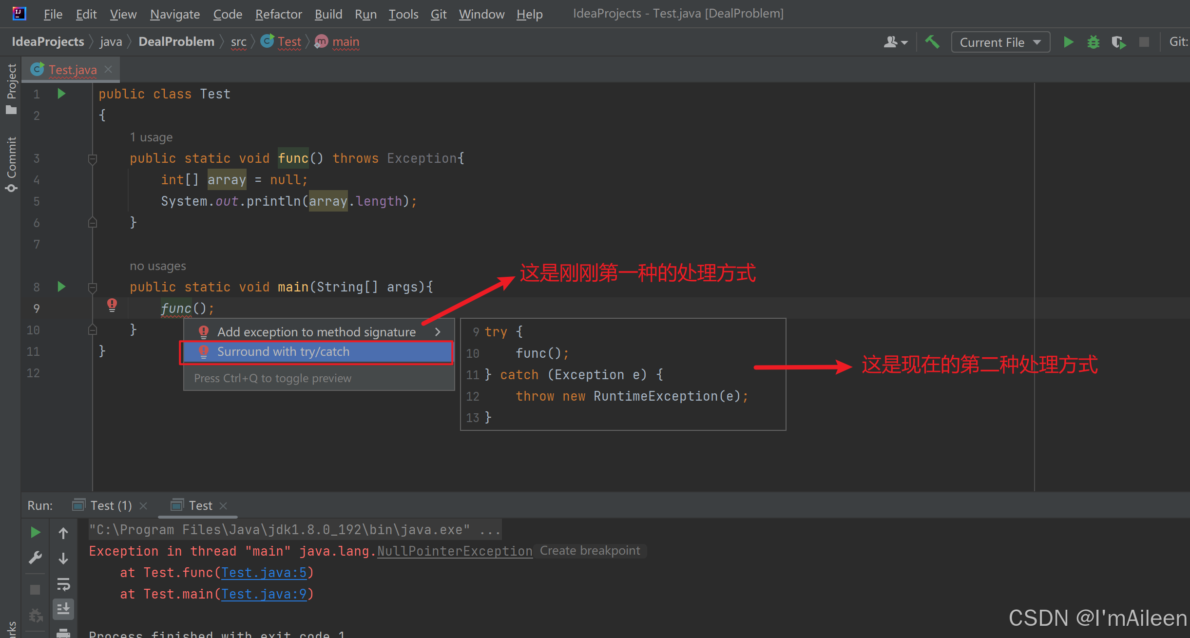1190x638 pixels.
Task: Open the Refactor menu
Action: click(x=278, y=14)
